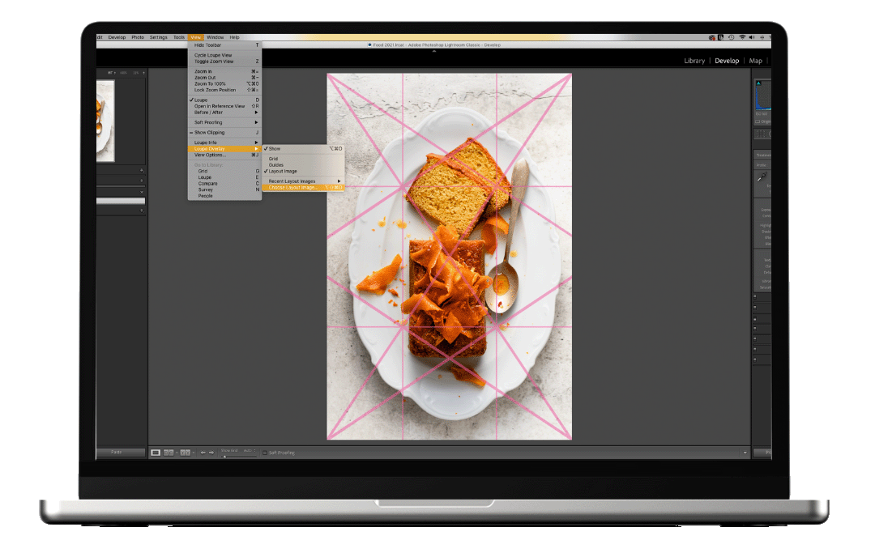Switch to the Library module

click(x=695, y=60)
